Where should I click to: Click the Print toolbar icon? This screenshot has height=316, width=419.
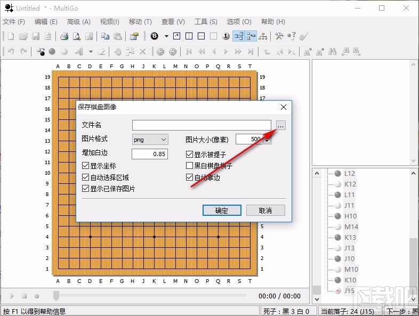click(64, 36)
